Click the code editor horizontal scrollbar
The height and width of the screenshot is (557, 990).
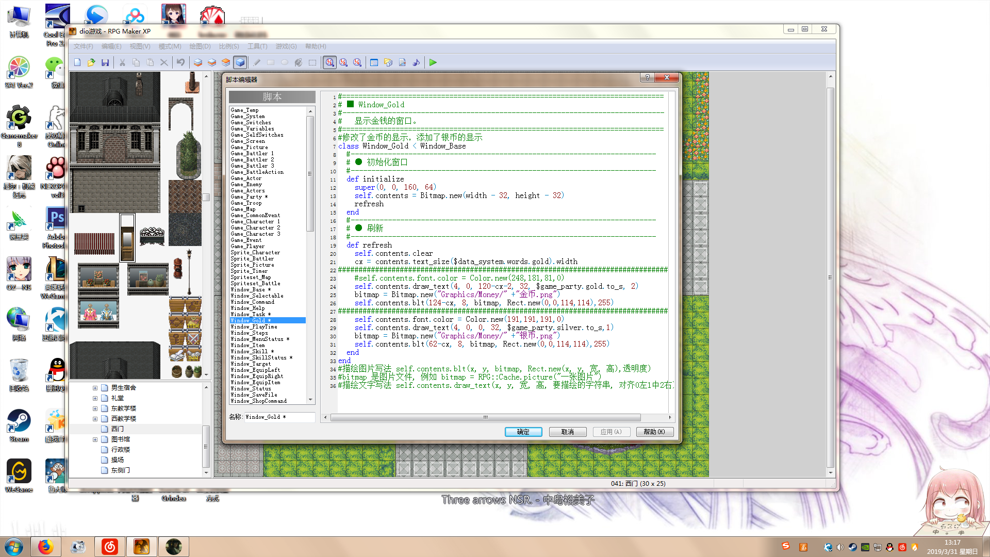[485, 417]
